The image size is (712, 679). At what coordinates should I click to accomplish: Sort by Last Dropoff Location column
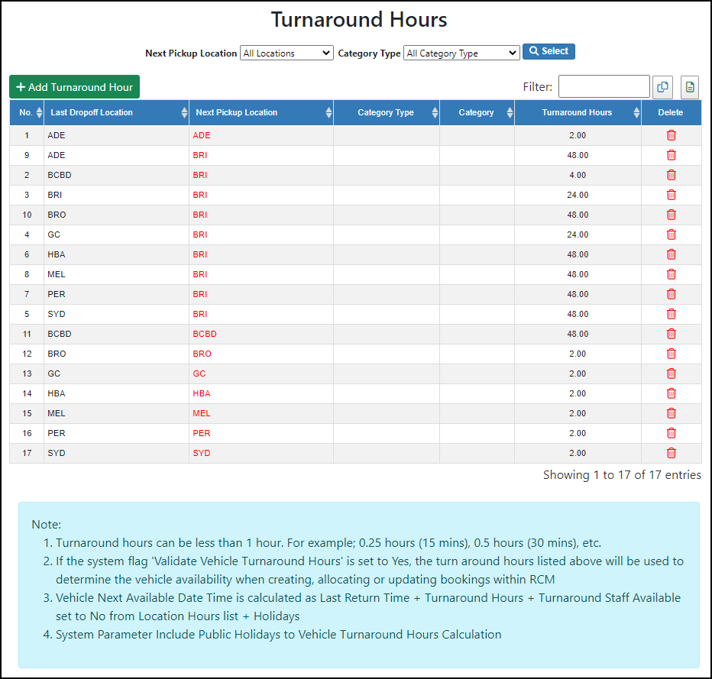point(117,112)
